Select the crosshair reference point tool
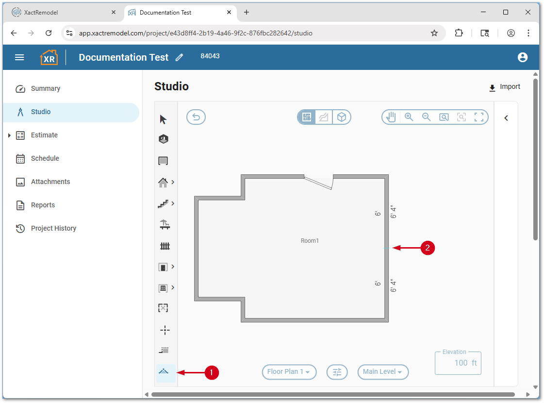544x403 pixels. click(x=165, y=330)
